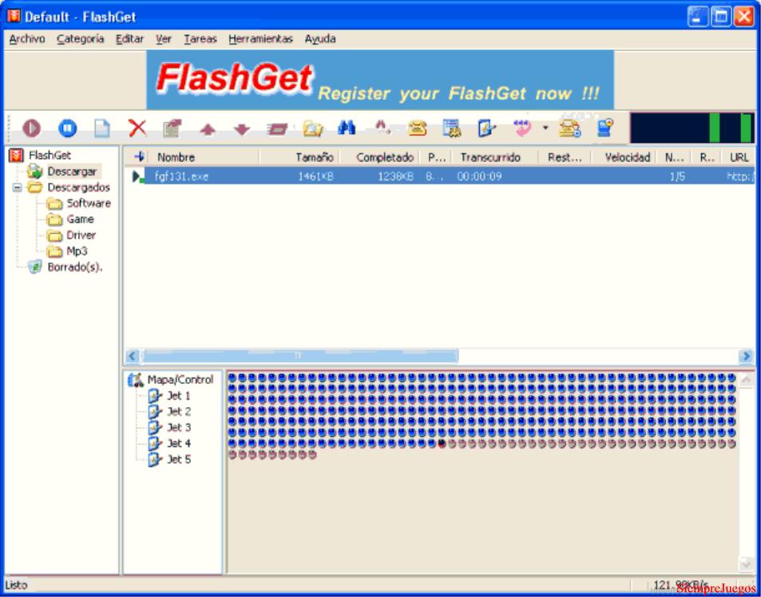Click the yellow telephone dial icon
This screenshot has width=761, height=597.
pyautogui.click(x=418, y=128)
